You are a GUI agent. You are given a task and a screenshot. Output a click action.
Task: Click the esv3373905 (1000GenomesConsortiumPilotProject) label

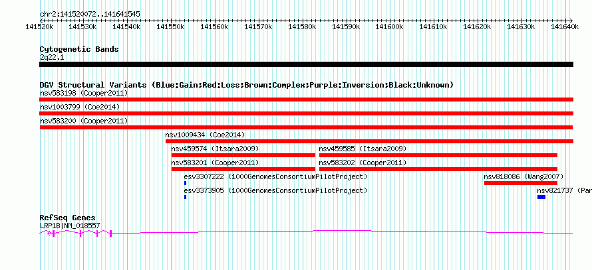275,190
